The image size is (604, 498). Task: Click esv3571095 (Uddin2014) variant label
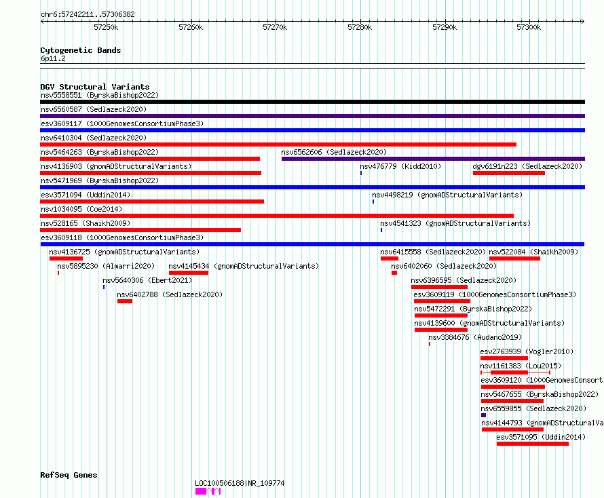click(x=541, y=437)
